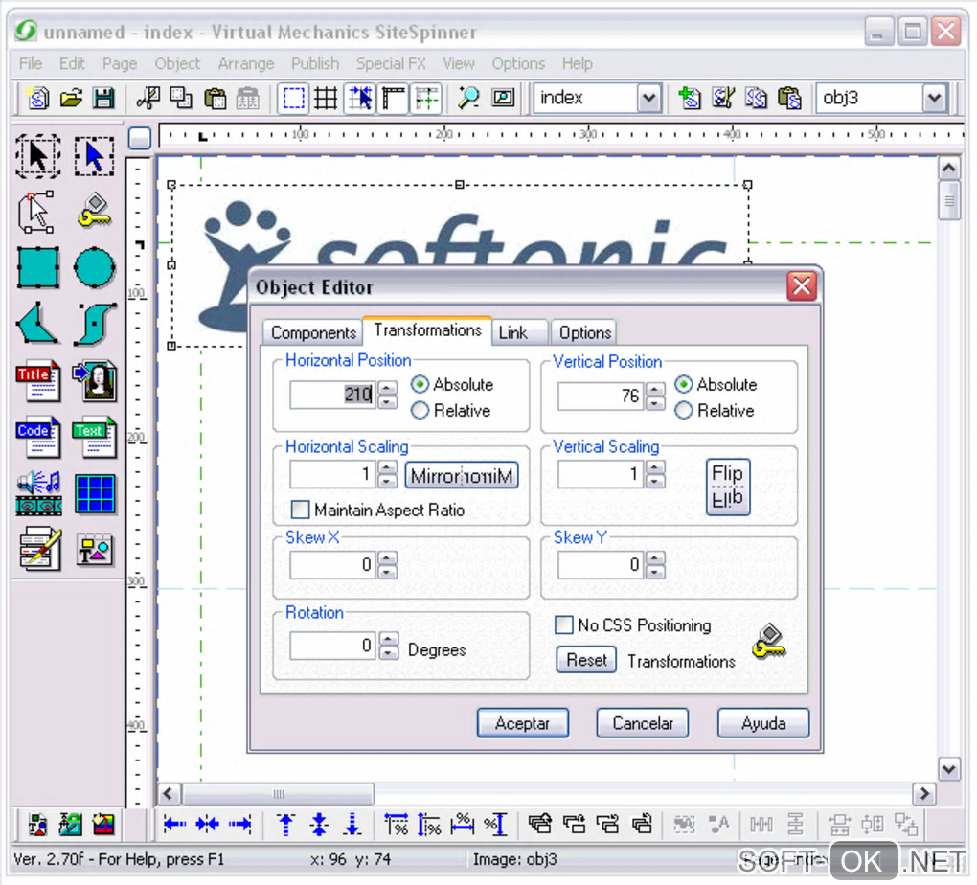Select the curved shape tool

click(x=94, y=324)
